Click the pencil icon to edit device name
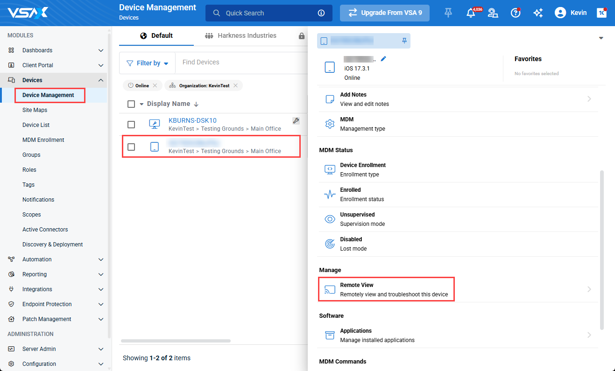Image resolution: width=615 pixels, height=371 pixels. pyautogui.click(x=384, y=59)
